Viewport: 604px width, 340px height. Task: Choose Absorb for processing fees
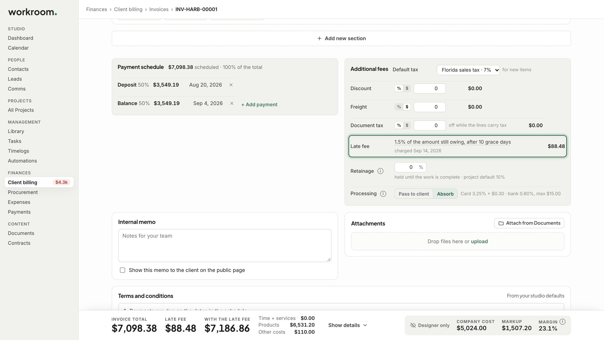(445, 194)
